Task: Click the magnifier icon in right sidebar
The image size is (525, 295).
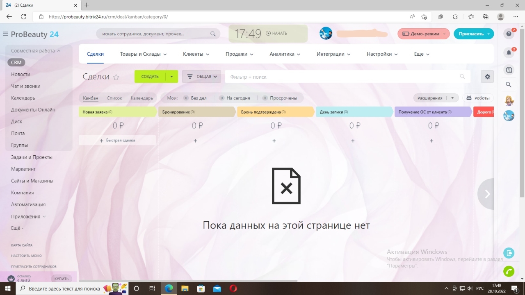Action: 509,85
